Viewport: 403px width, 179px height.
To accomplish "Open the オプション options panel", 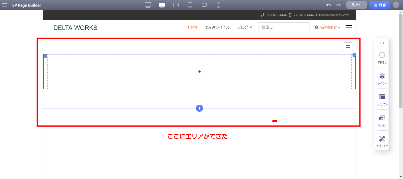I will (382, 141).
